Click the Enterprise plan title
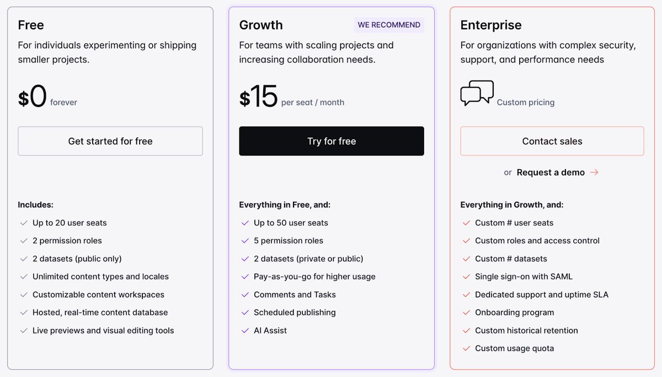The image size is (662, 377). coord(490,25)
